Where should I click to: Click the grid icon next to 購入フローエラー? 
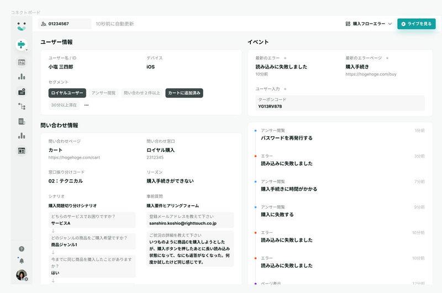point(348,24)
